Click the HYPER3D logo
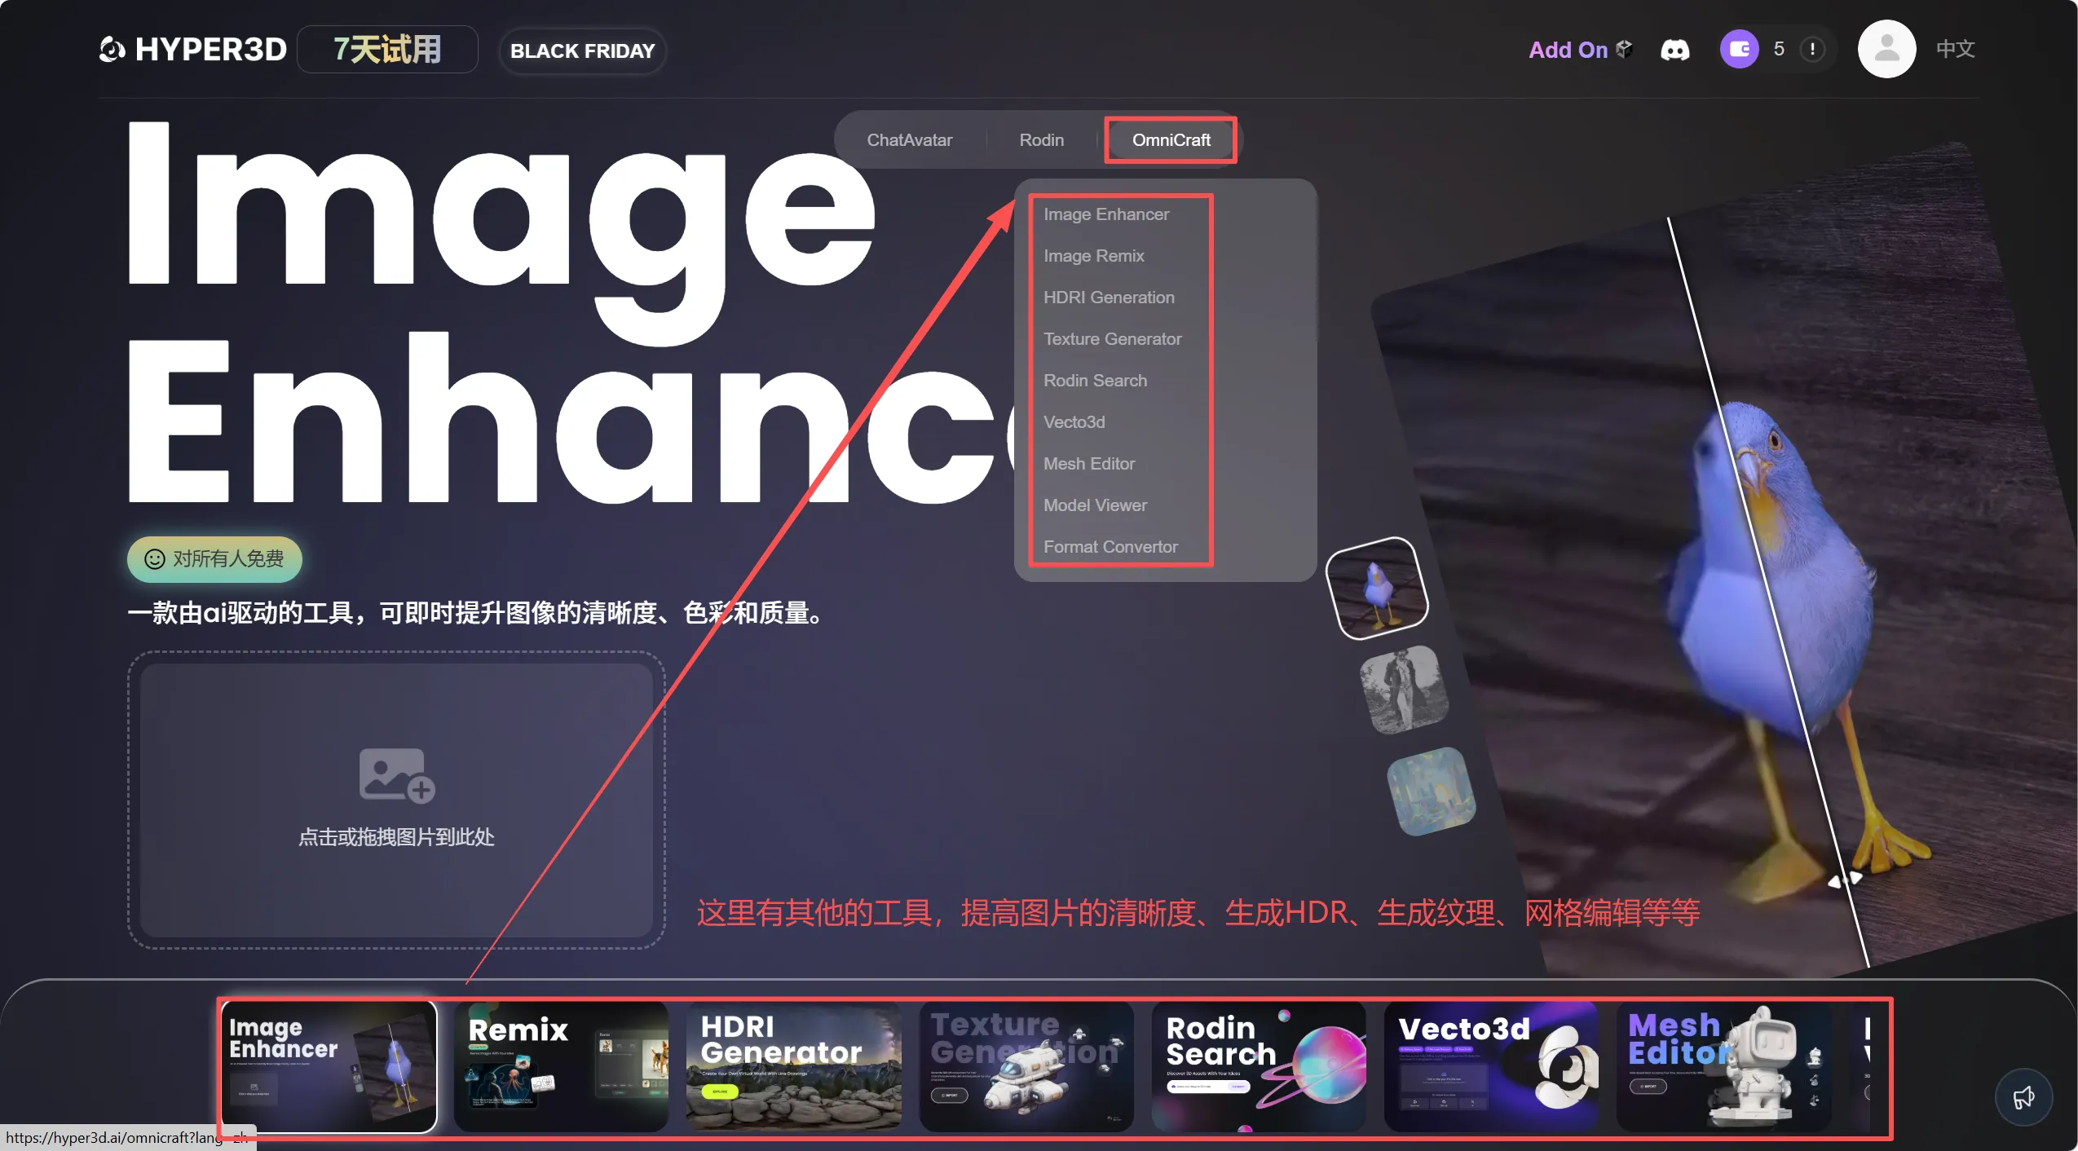This screenshot has height=1151, width=2078. click(x=193, y=50)
